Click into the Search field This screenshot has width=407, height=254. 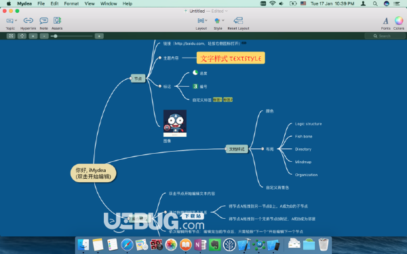pos(385,36)
